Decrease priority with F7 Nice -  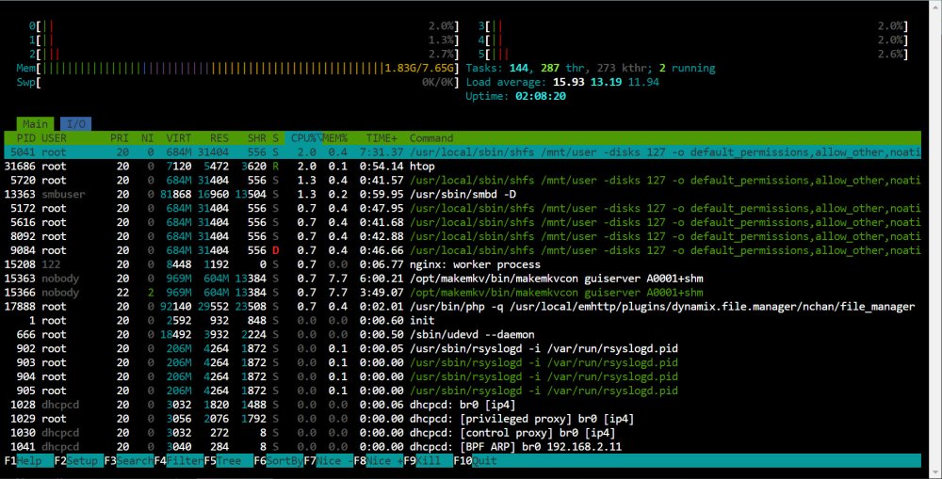[x=328, y=461]
